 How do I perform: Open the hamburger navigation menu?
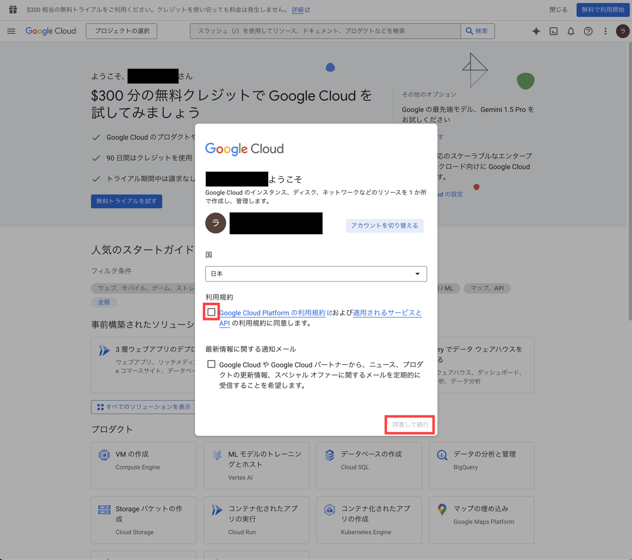[11, 31]
